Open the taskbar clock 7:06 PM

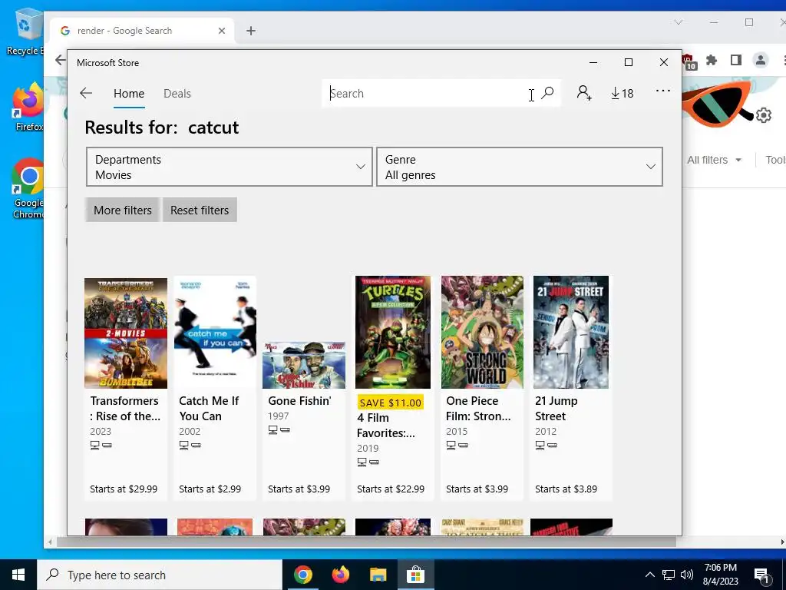point(720,575)
